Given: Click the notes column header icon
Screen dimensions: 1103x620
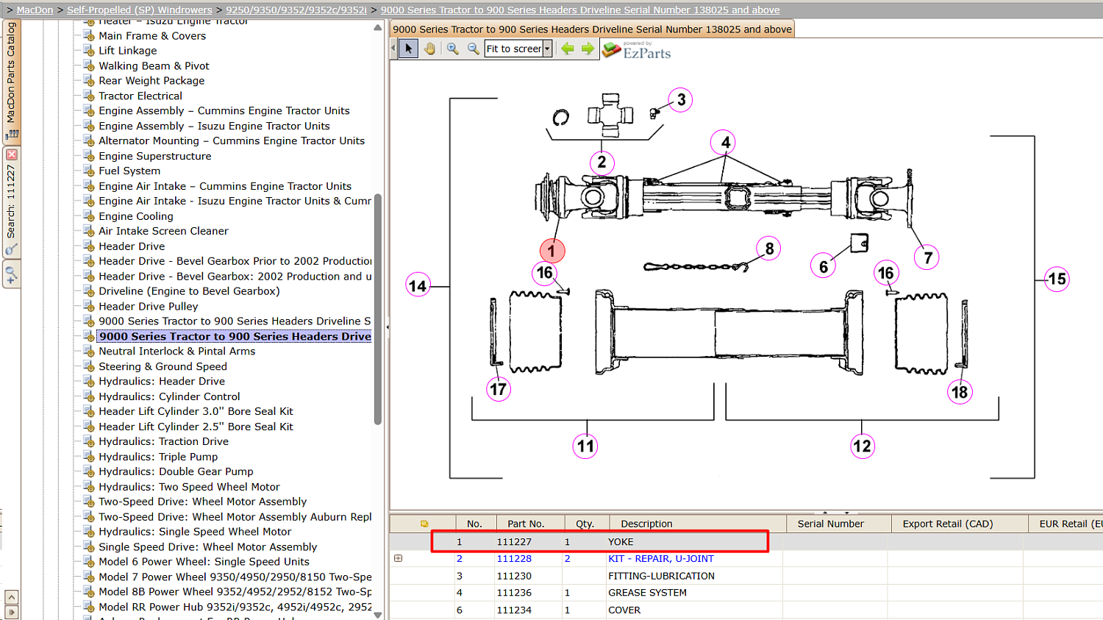Looking at the screenshot, I should point(424,524).
